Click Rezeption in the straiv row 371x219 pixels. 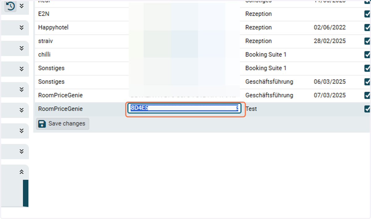pos(258,41)
